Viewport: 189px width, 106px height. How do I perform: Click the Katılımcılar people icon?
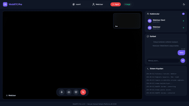pos(148,14)
